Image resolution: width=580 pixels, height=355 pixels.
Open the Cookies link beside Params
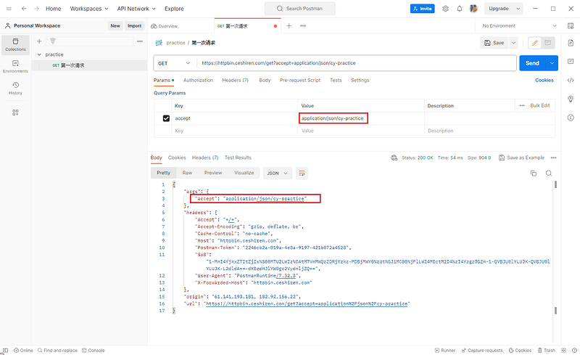click(x=544, y=80)
